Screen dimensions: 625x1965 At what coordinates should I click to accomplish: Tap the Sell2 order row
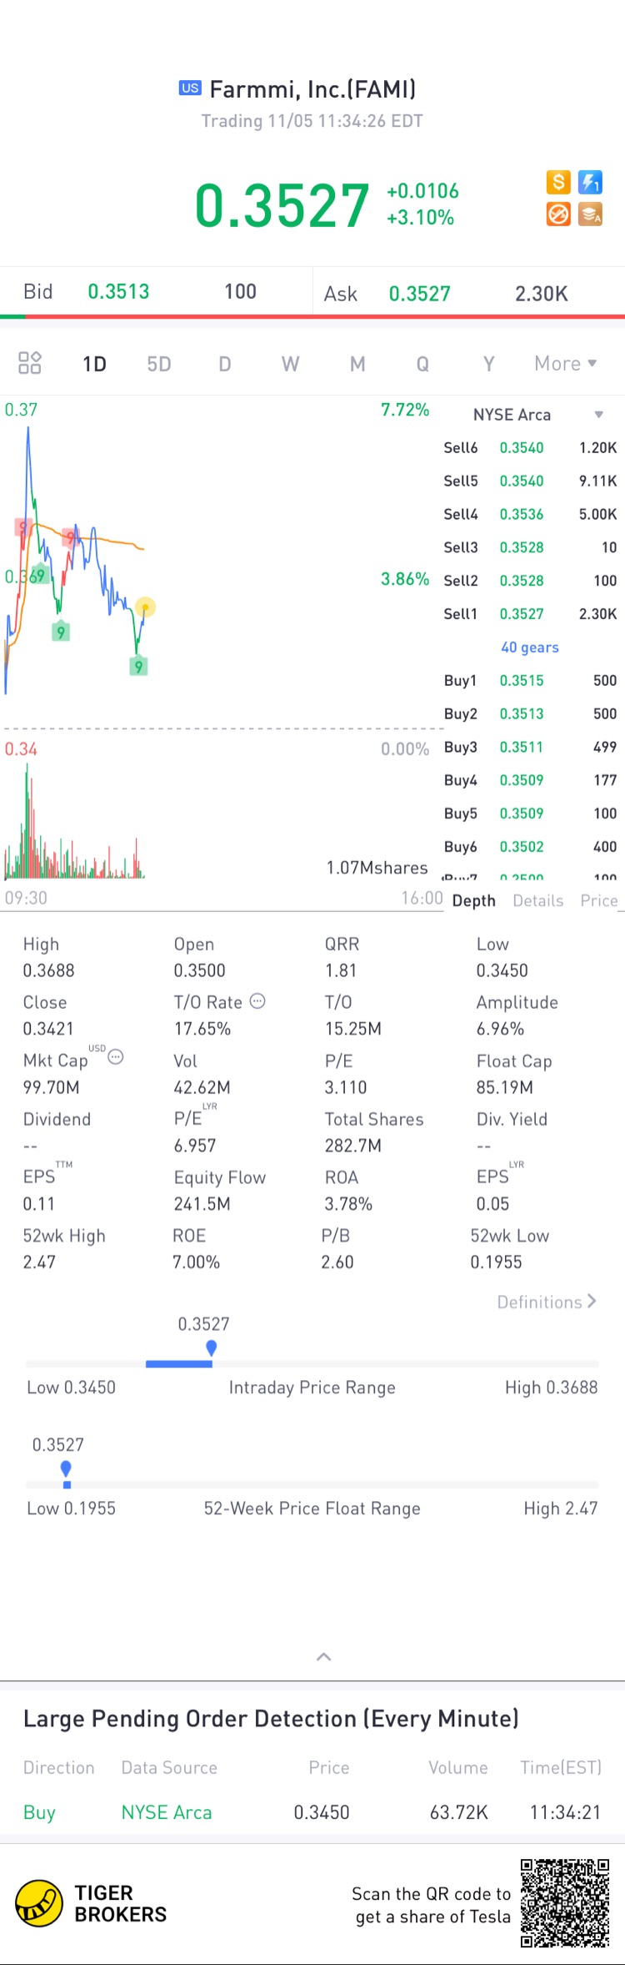530,581
